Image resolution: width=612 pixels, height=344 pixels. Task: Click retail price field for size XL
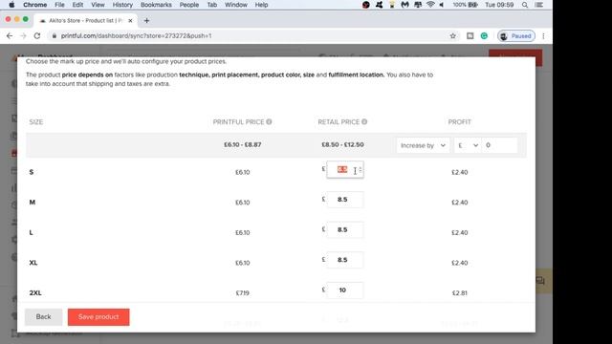point(344,260)
